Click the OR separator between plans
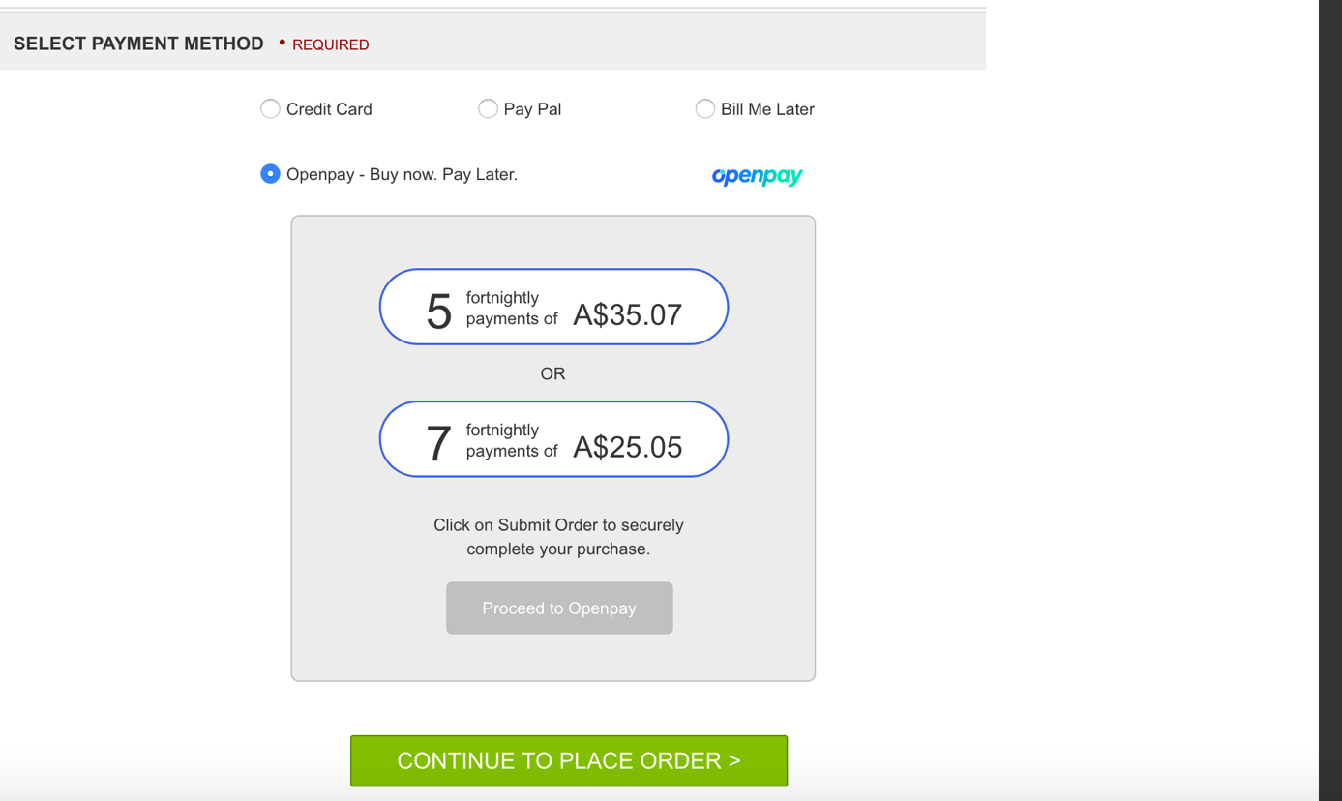1342x801 pixels. 552,373
